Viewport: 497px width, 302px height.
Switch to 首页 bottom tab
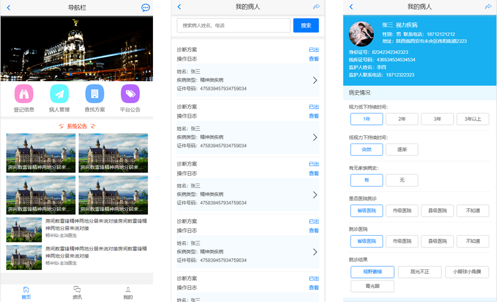(x=26, y=293)
